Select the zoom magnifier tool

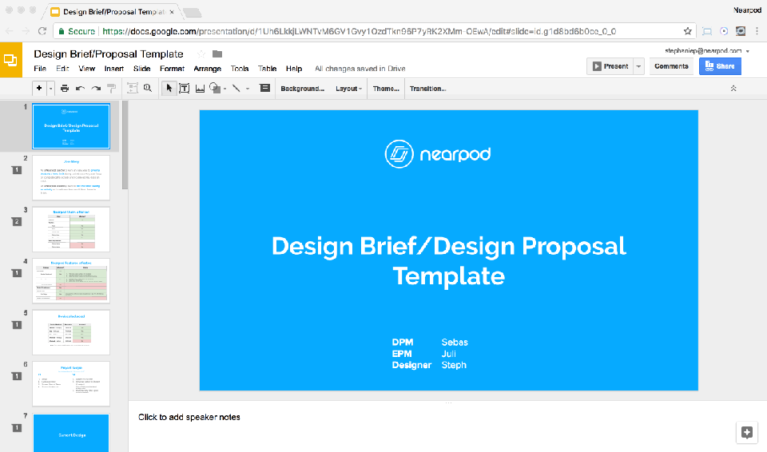[148, 88]
